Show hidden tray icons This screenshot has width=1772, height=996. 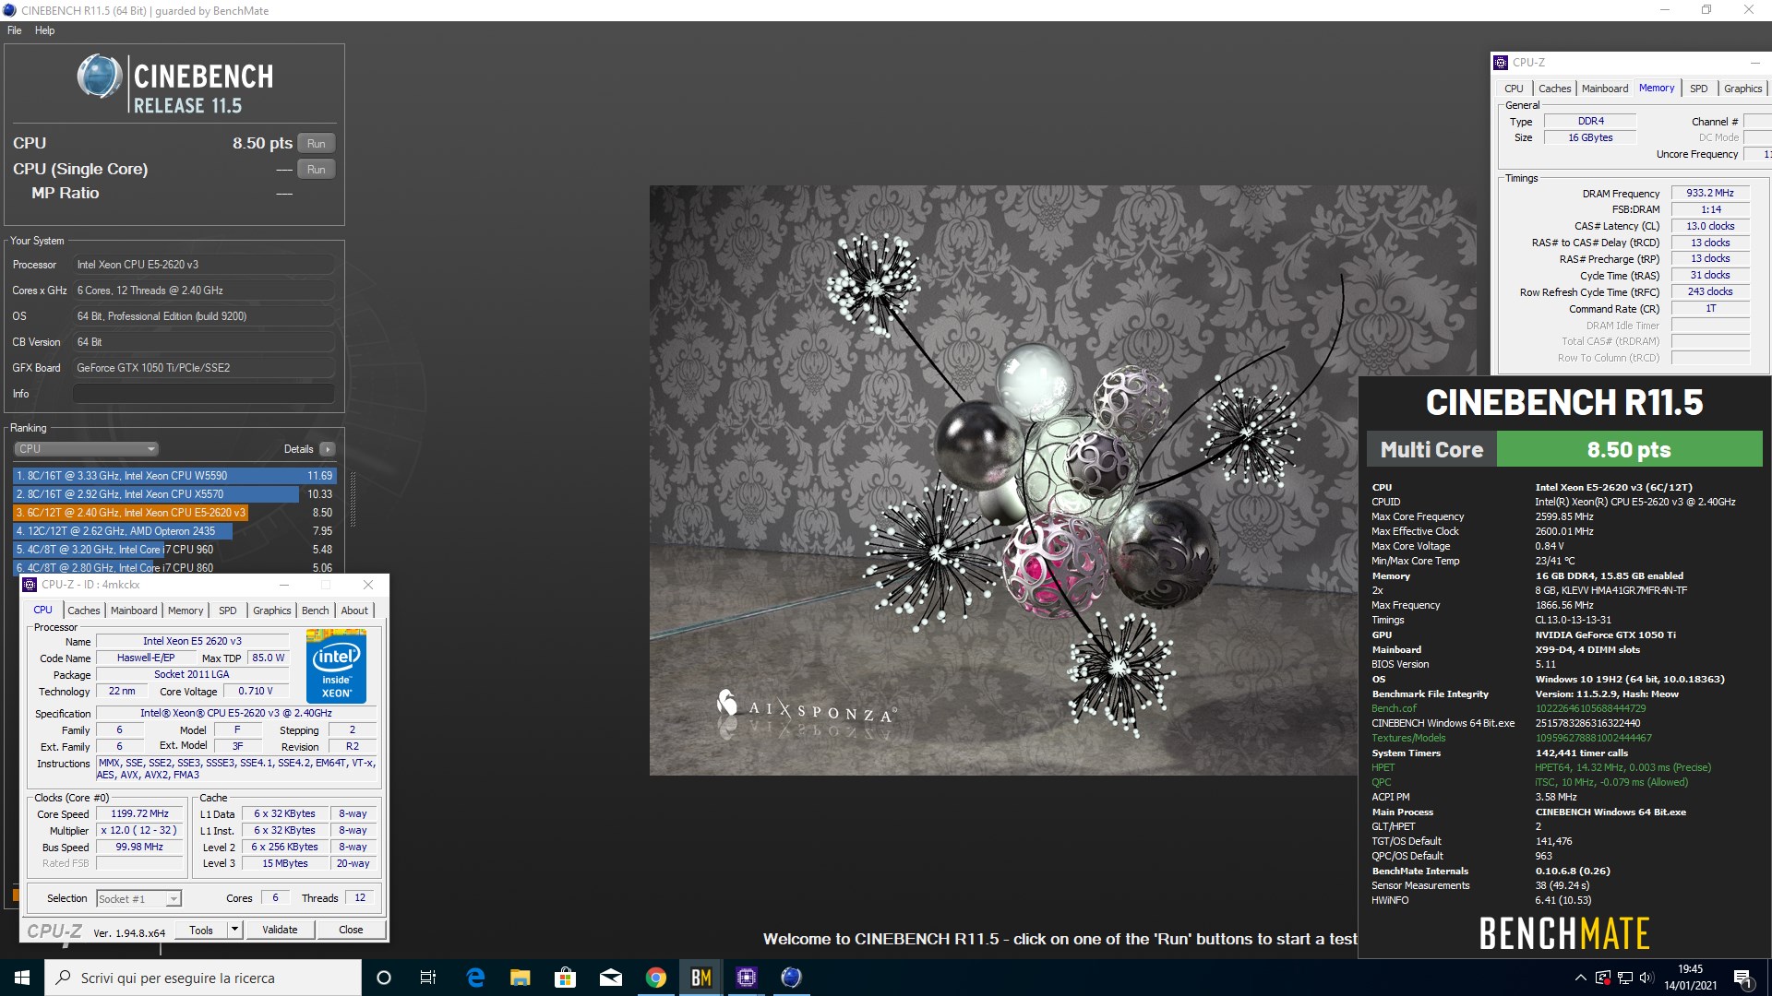1580,978
